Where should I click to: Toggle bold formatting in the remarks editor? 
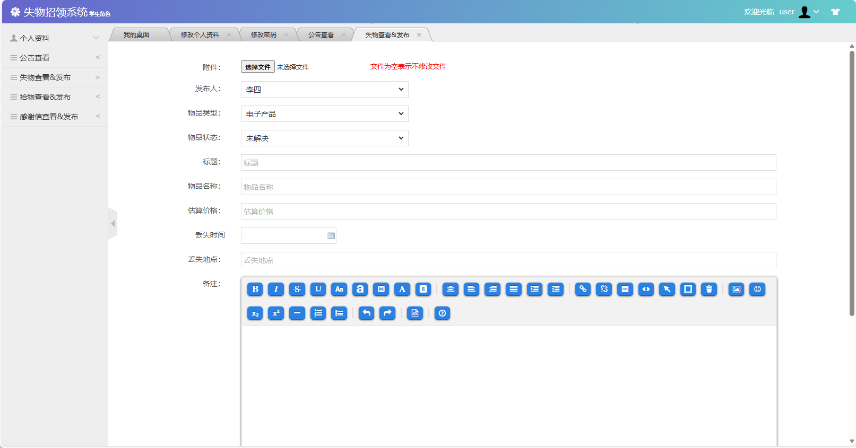255,289
